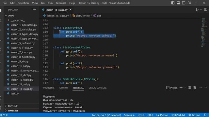
Task: Change indentation via Spaces: 4
Action: pyautogui.click(x=129, y=115)
